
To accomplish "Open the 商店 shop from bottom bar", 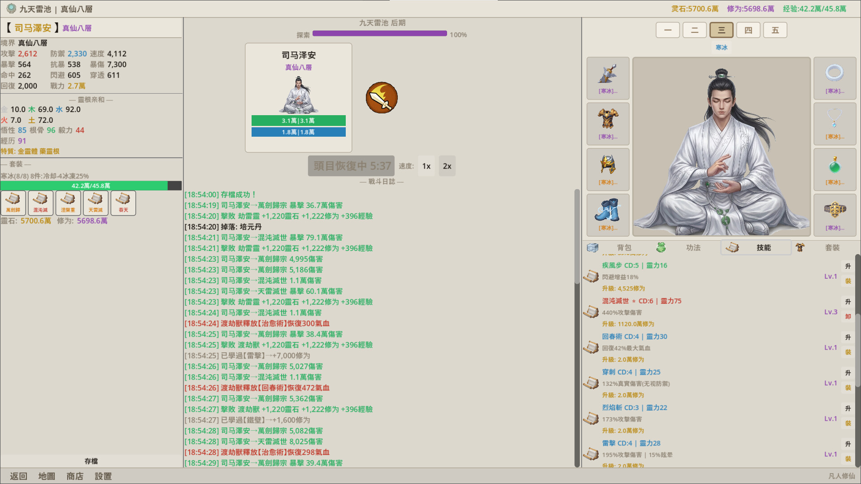I will click(x=75, y=476).
